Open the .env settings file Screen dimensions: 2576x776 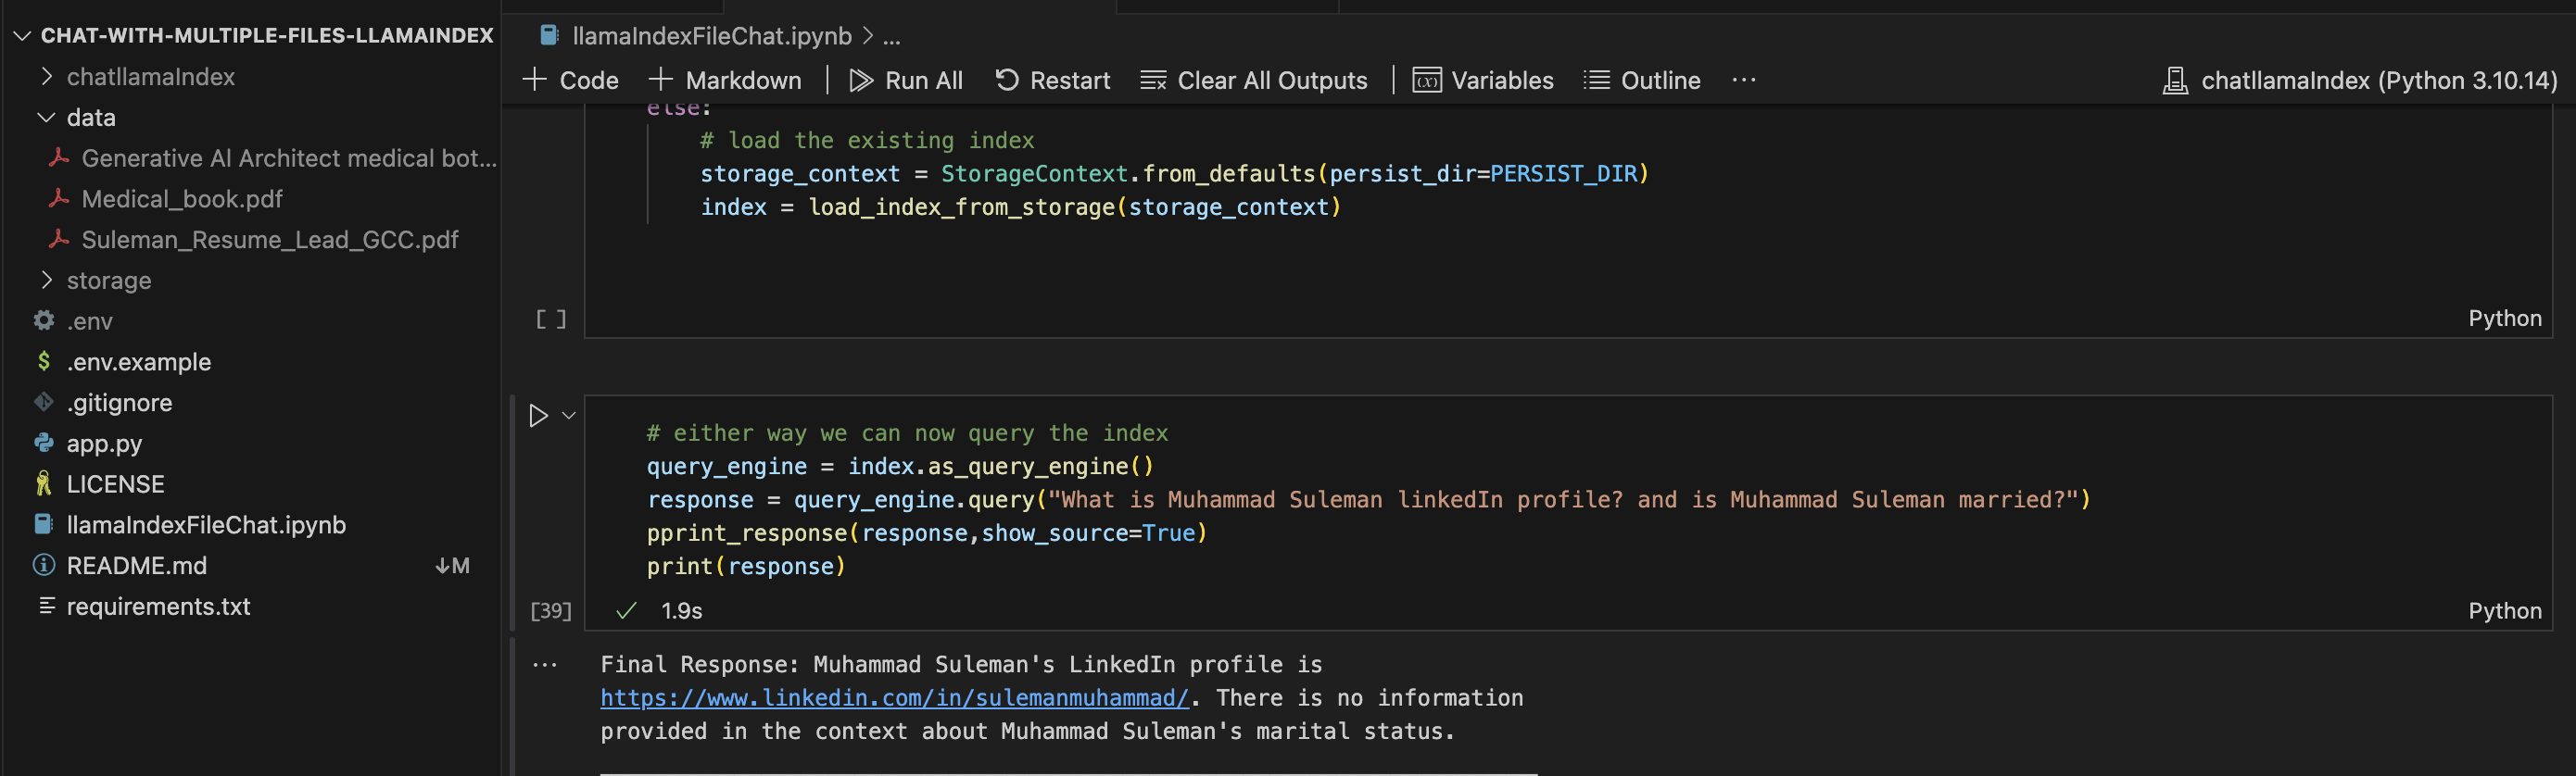89,321
